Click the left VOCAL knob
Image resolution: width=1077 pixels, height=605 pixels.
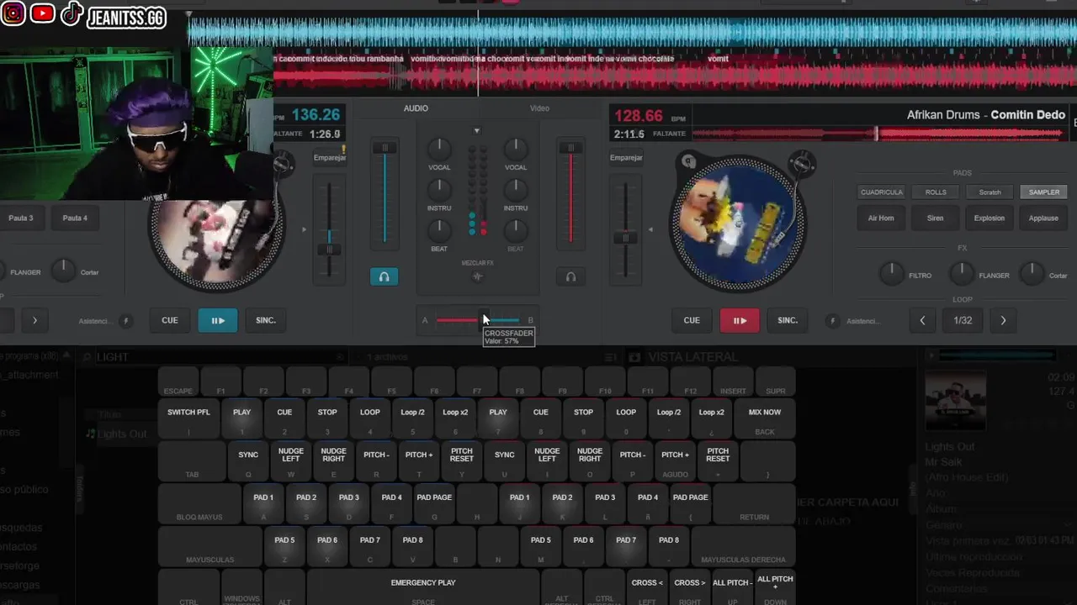[x=439, y=149]
